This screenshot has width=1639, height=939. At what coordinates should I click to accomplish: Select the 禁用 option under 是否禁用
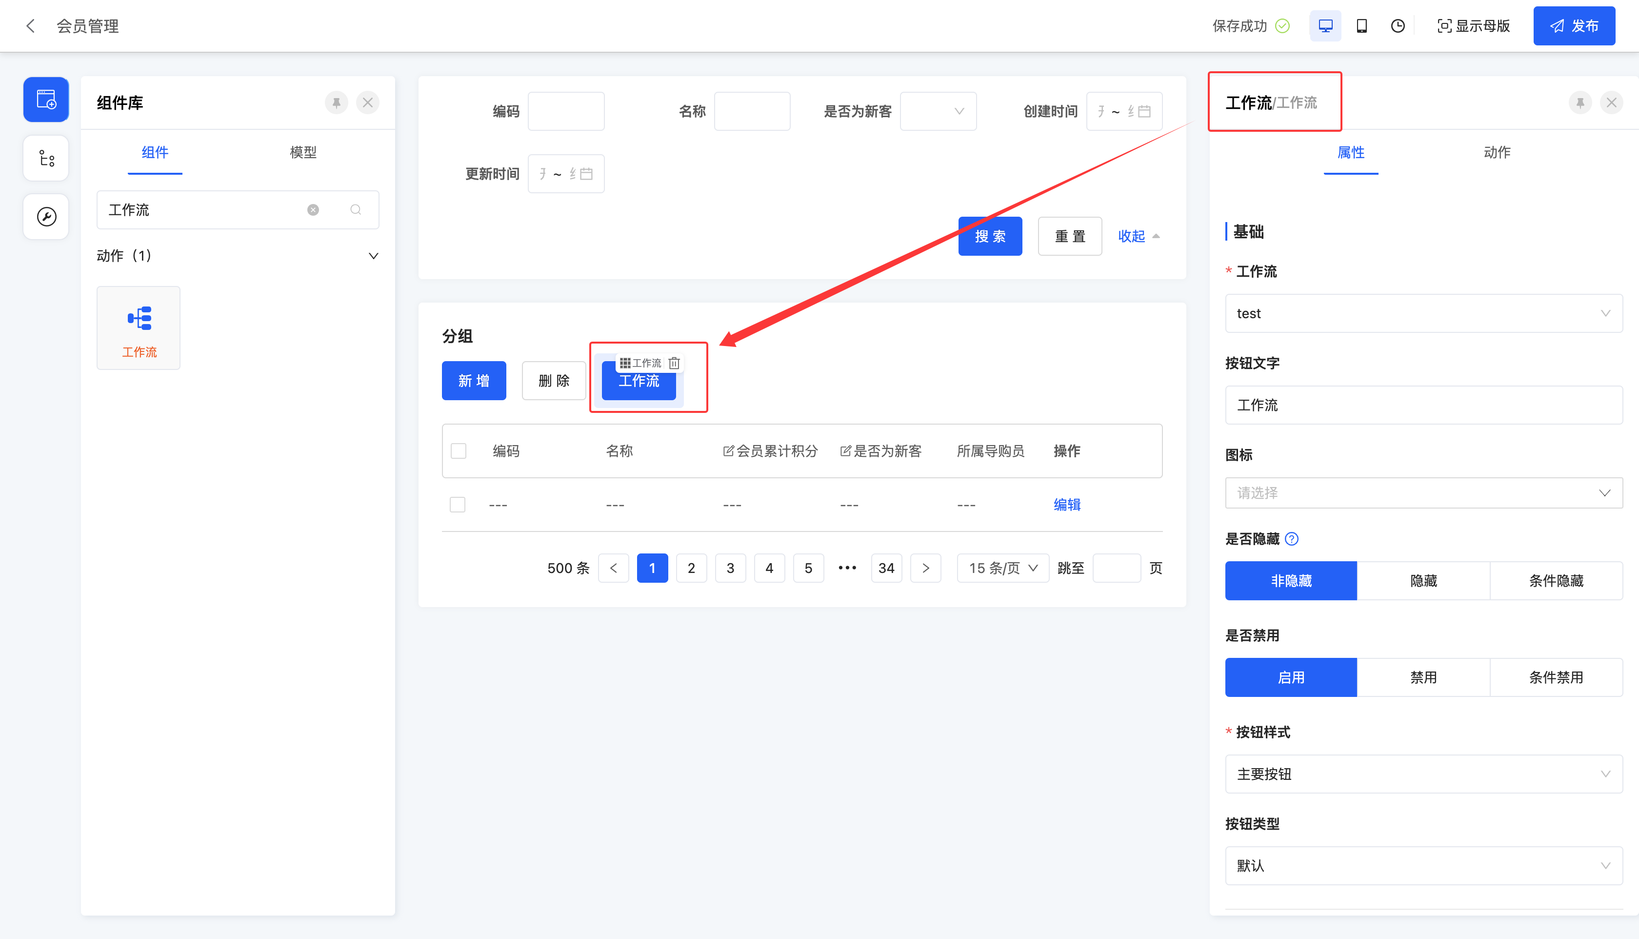(1423, 677)
